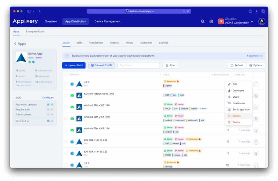Open the Audiences tab

(146, 43)
